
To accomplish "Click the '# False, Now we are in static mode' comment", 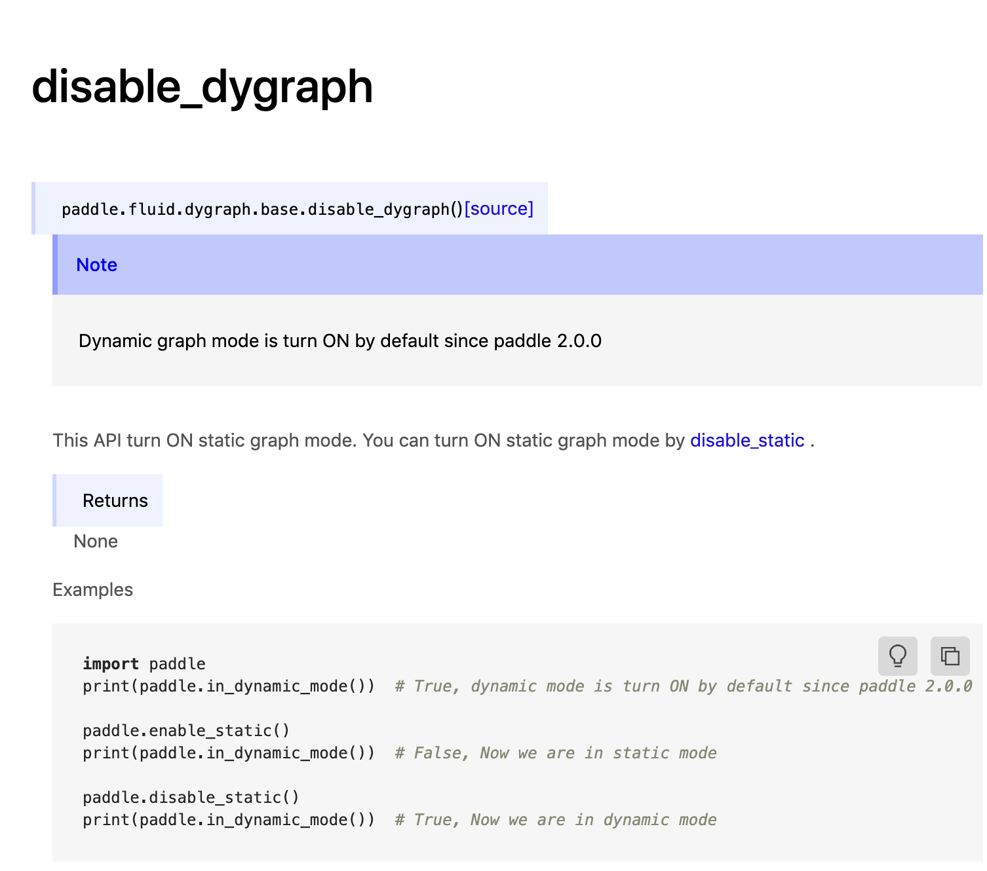I will [556, 752].
